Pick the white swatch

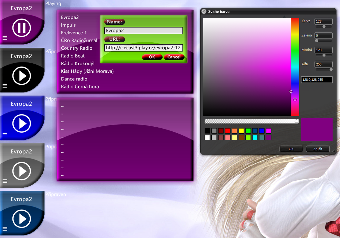(207, 138)
